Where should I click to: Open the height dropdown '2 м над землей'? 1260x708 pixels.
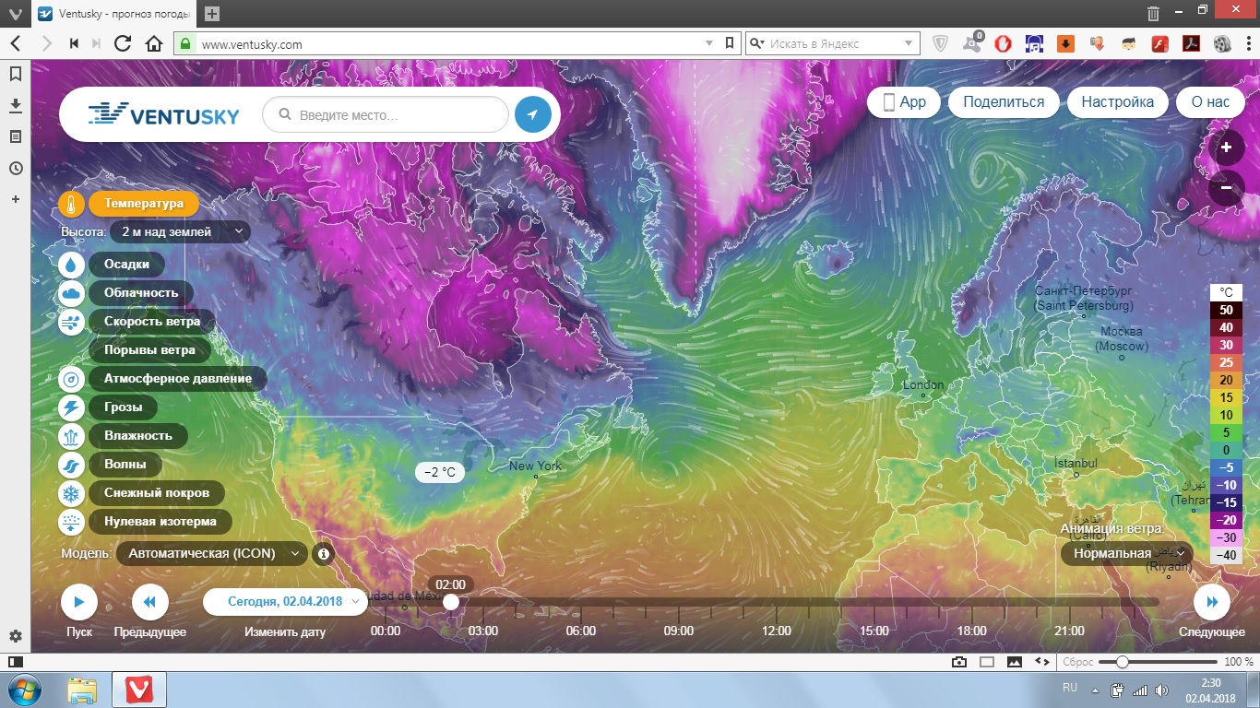tap(180, 232)
